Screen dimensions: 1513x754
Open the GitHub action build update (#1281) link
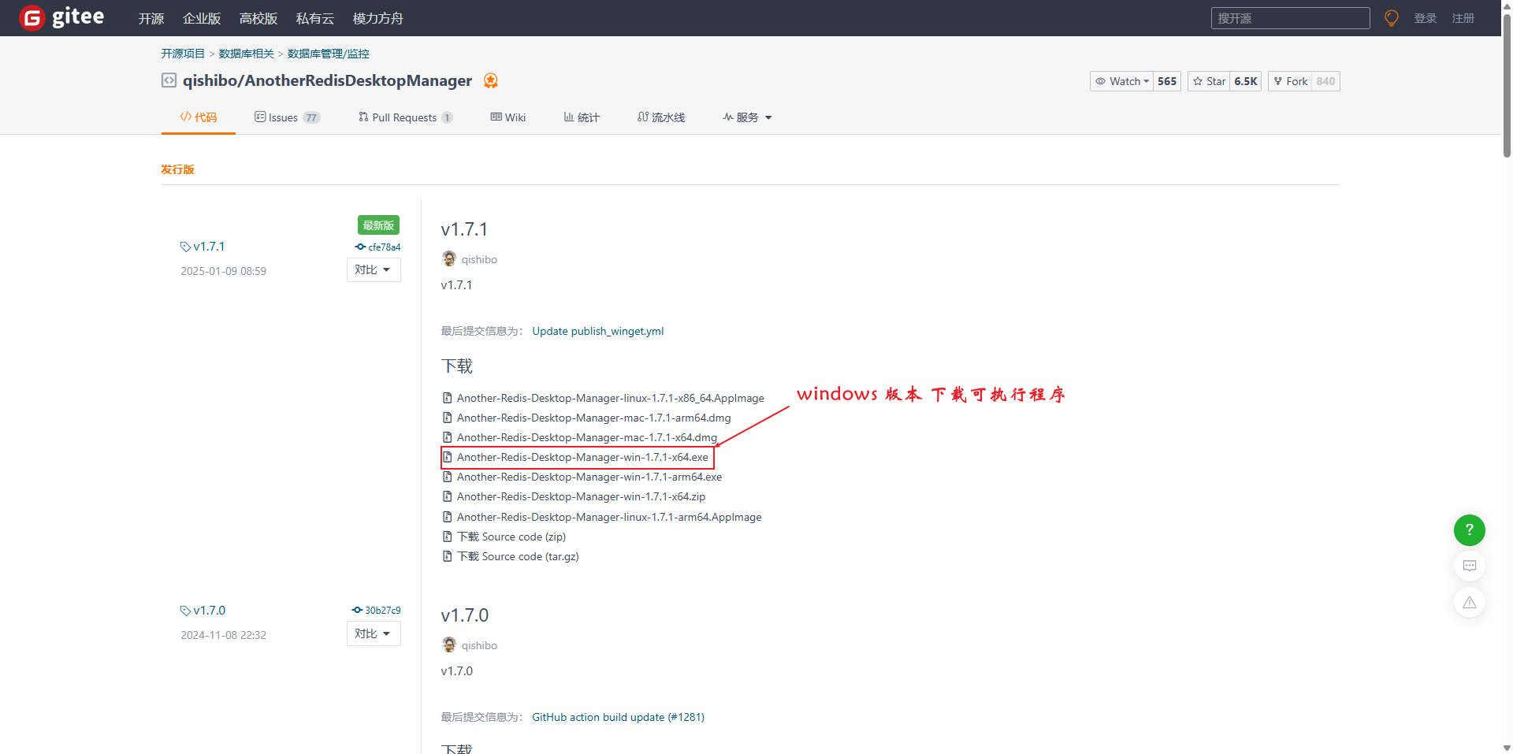coord(619,717)
